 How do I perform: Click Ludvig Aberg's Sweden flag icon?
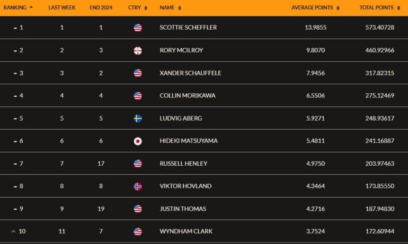point(138,119)
